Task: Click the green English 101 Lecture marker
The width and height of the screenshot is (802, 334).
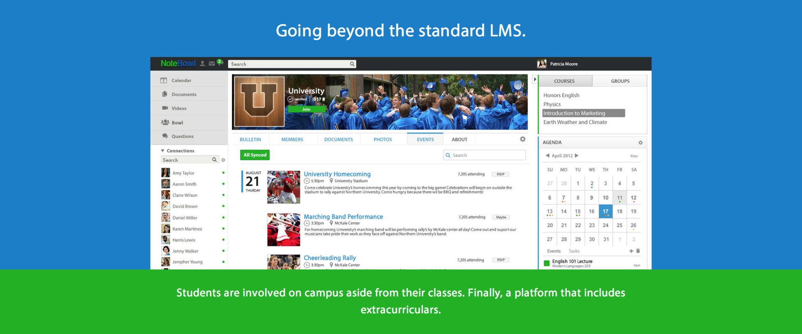Action: [546, 263]
